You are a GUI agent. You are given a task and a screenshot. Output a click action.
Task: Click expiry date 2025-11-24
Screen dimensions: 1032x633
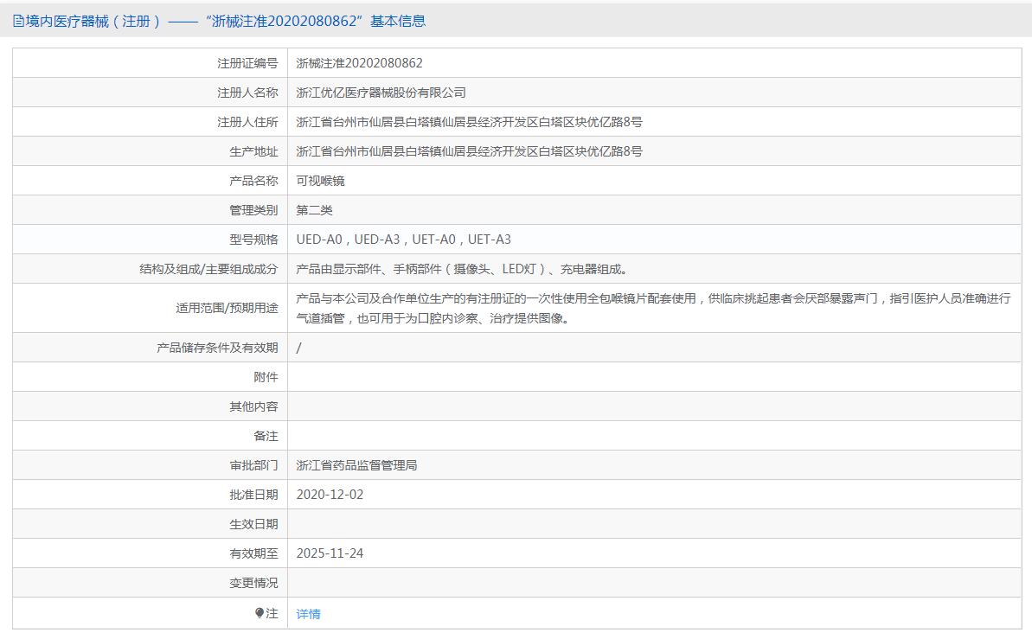[x=330, y=553]
